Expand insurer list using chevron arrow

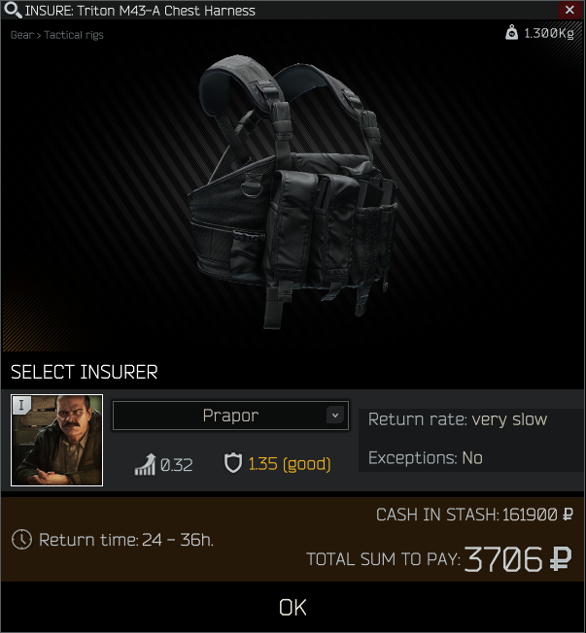click(x=335, y=415)
